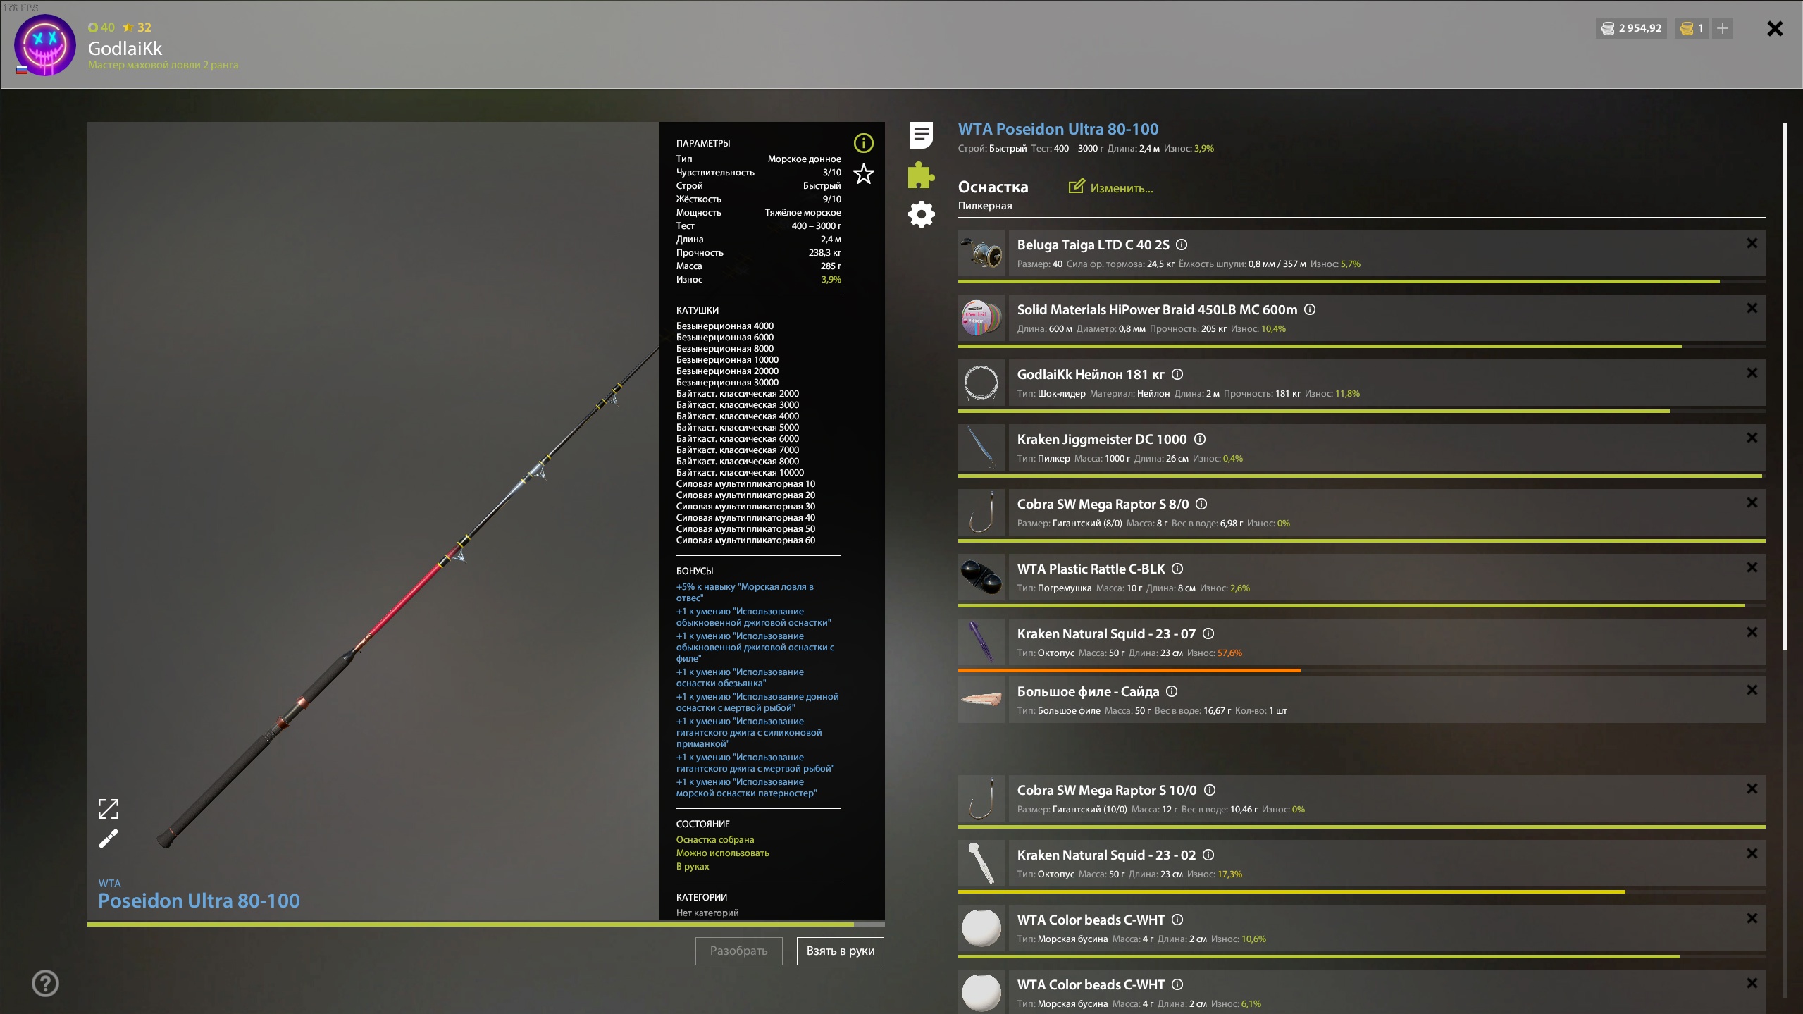
Task: Show info for Kraken Natural Squid - 23 - 07
Action: 1208,633
